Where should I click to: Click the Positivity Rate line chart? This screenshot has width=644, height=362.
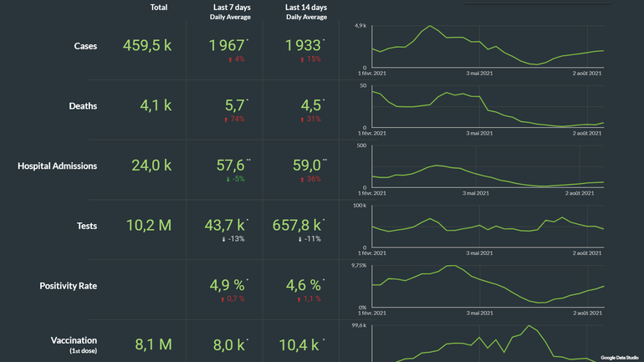tap(486, 286)
